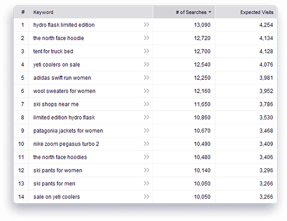This screenshot has height=221, width=287.
Task: Select keyword ski pants for women
Action: click(57, 171)
